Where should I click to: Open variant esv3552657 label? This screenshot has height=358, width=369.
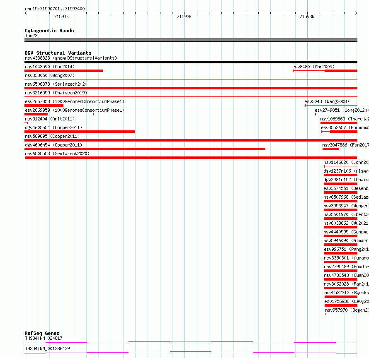[345, 127]
